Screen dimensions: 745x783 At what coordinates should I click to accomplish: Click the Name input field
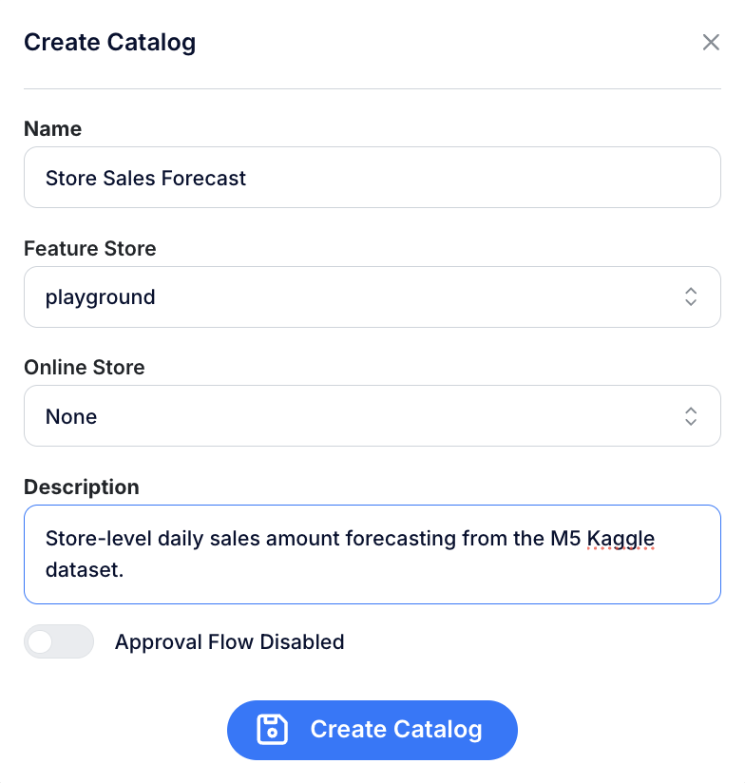tap(372, 177)
